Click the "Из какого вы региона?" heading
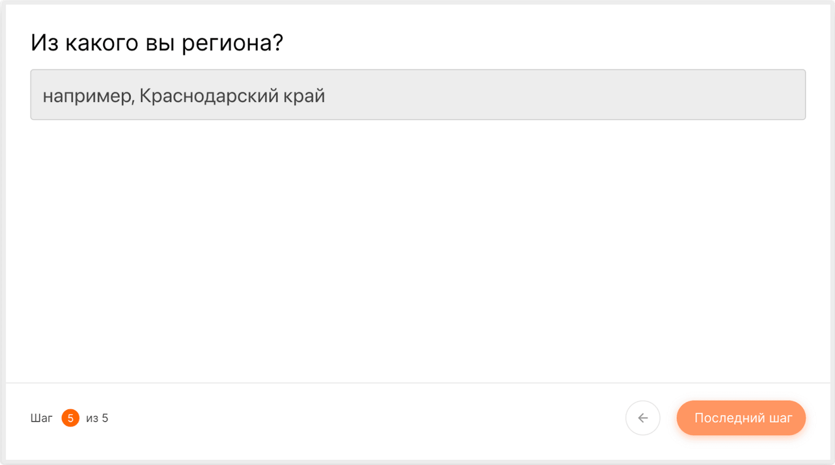835x465 pixels. [x=157, y=43]
